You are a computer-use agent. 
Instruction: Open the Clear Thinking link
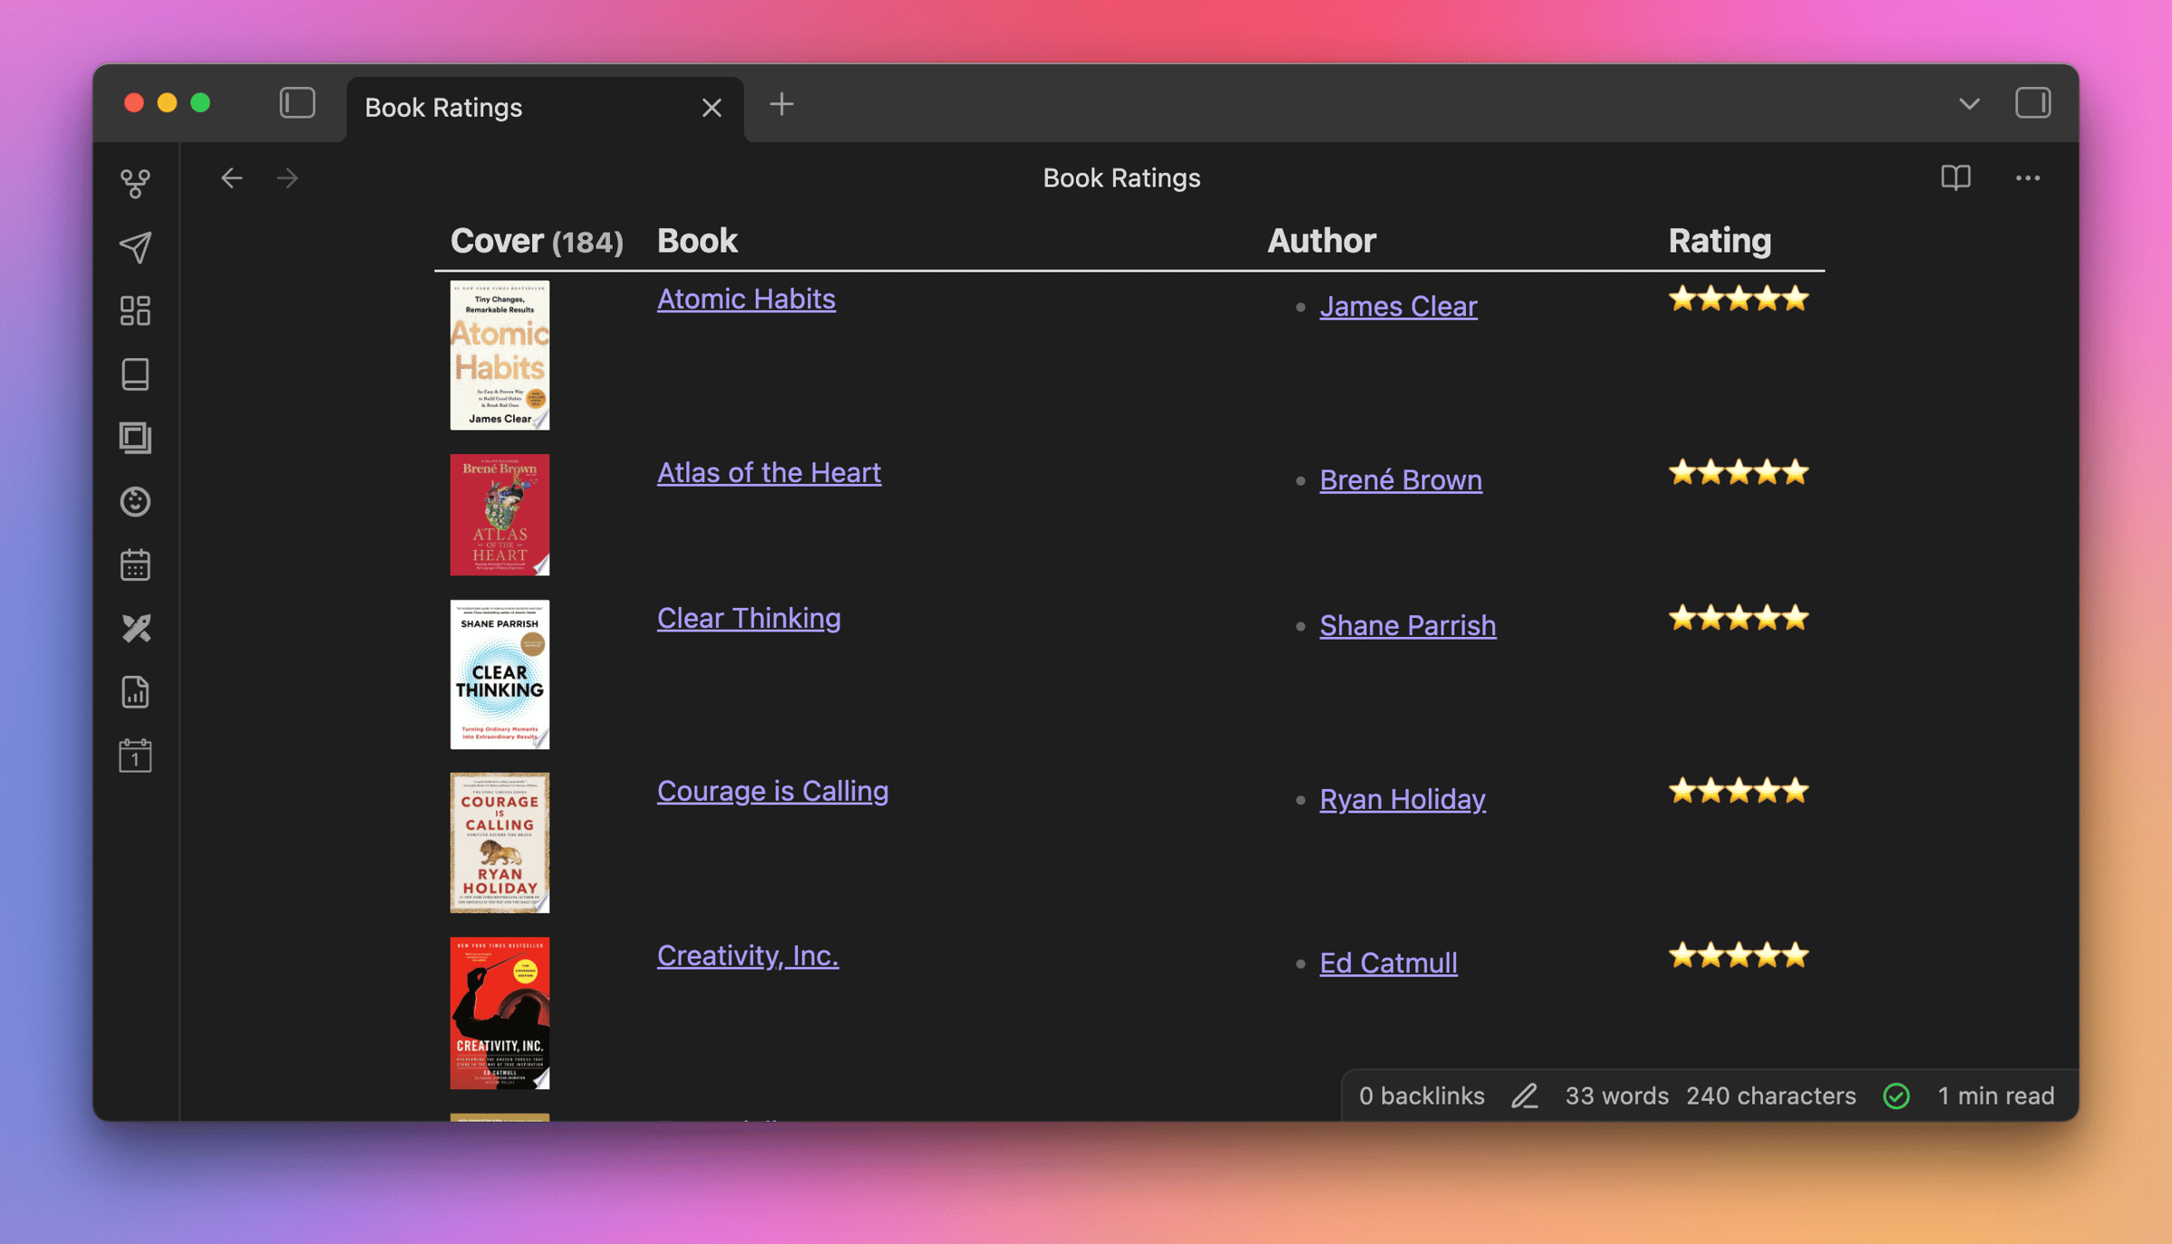748,618
